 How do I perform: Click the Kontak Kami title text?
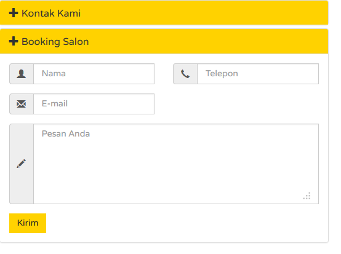click(x=51, y=14)
